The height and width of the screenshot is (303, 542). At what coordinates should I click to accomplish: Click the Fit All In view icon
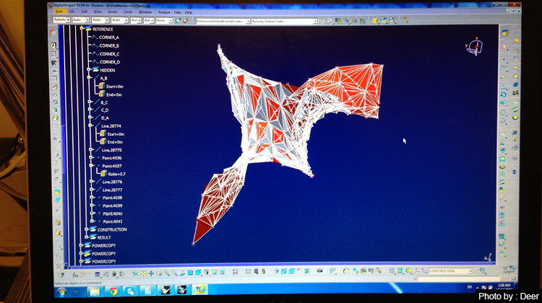click(143, 273)
